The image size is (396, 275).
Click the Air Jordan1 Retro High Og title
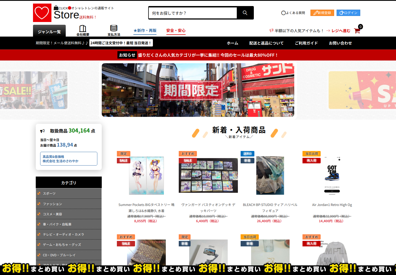[x=332, y=205]
